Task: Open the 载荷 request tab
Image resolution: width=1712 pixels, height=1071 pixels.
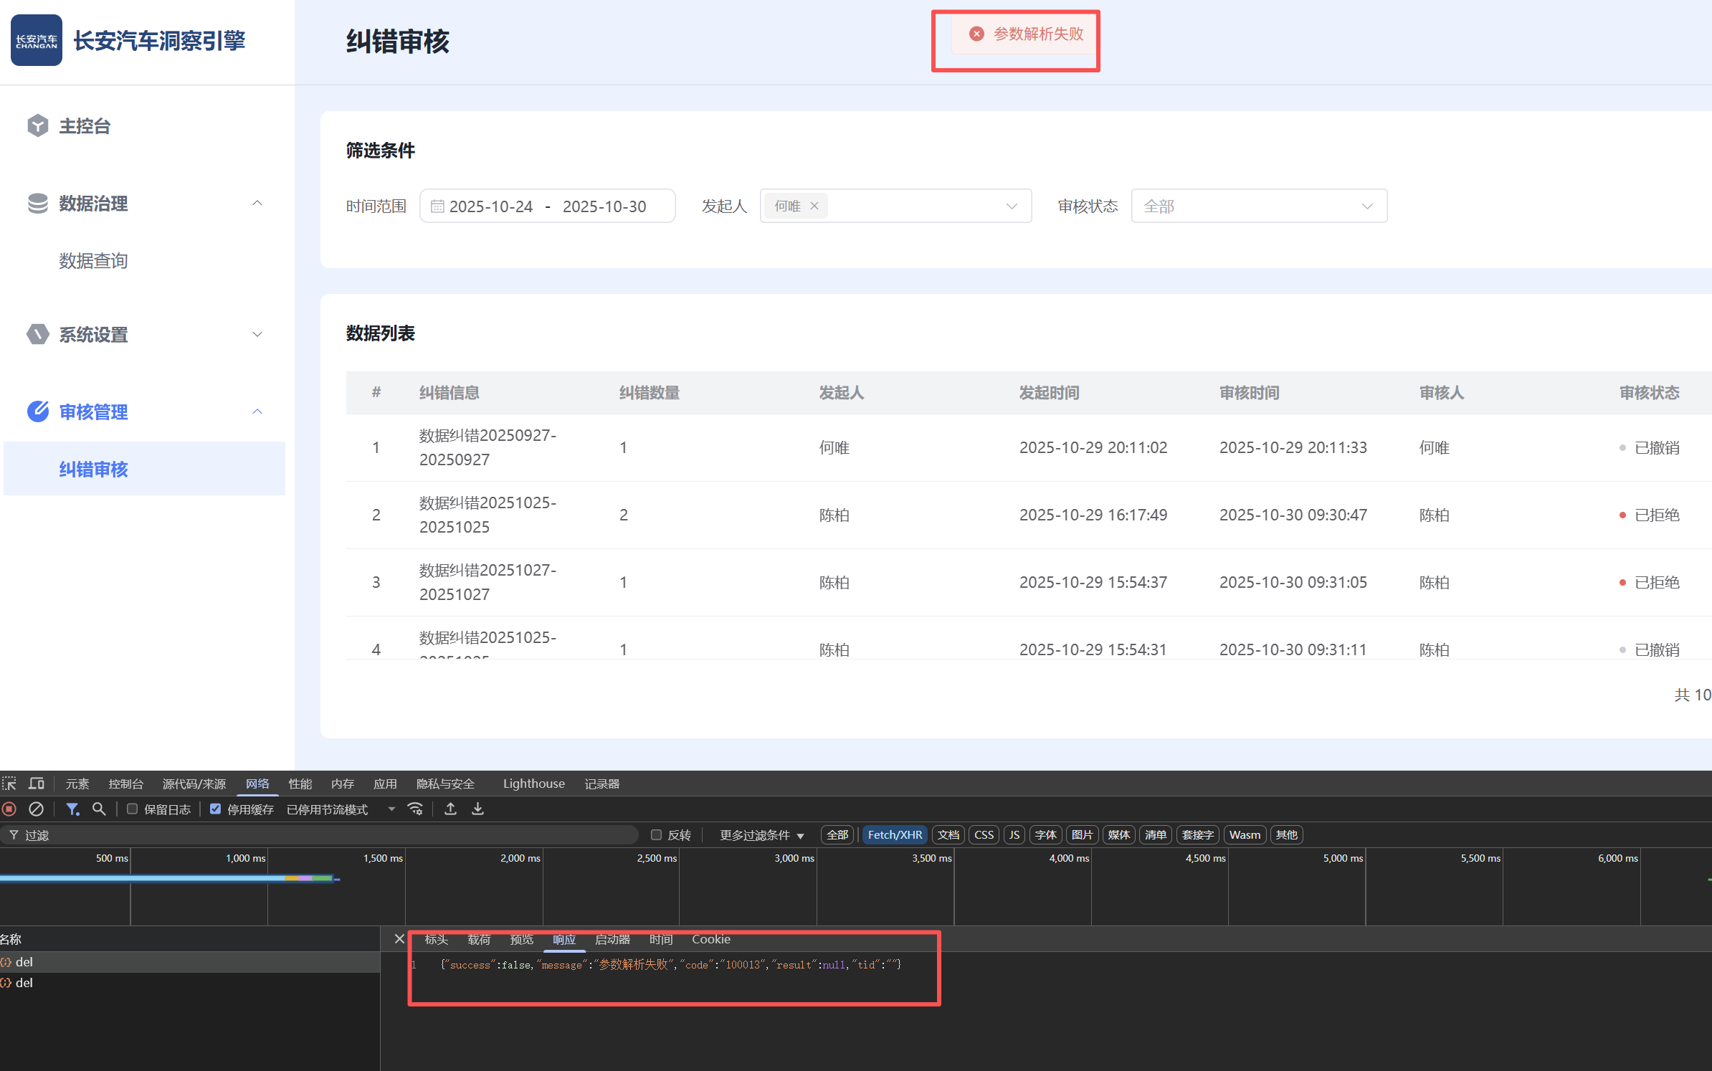Action: pyautogui.click(x=479, y=939)
